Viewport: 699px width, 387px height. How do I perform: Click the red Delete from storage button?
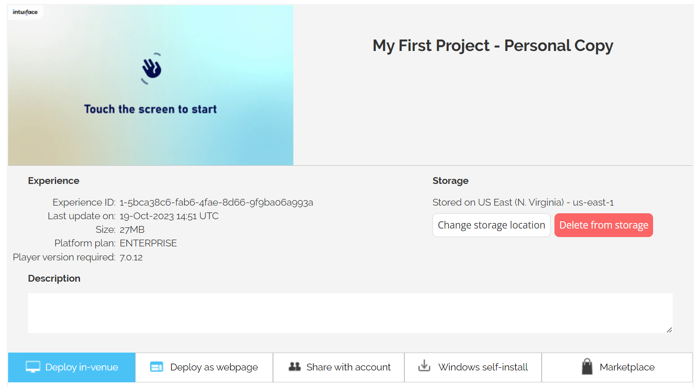[604, 225]
